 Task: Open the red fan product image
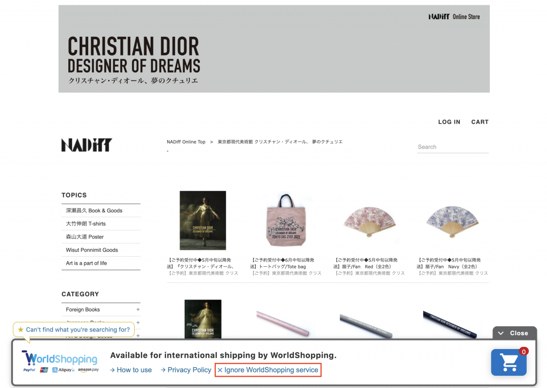pos(370,221)
